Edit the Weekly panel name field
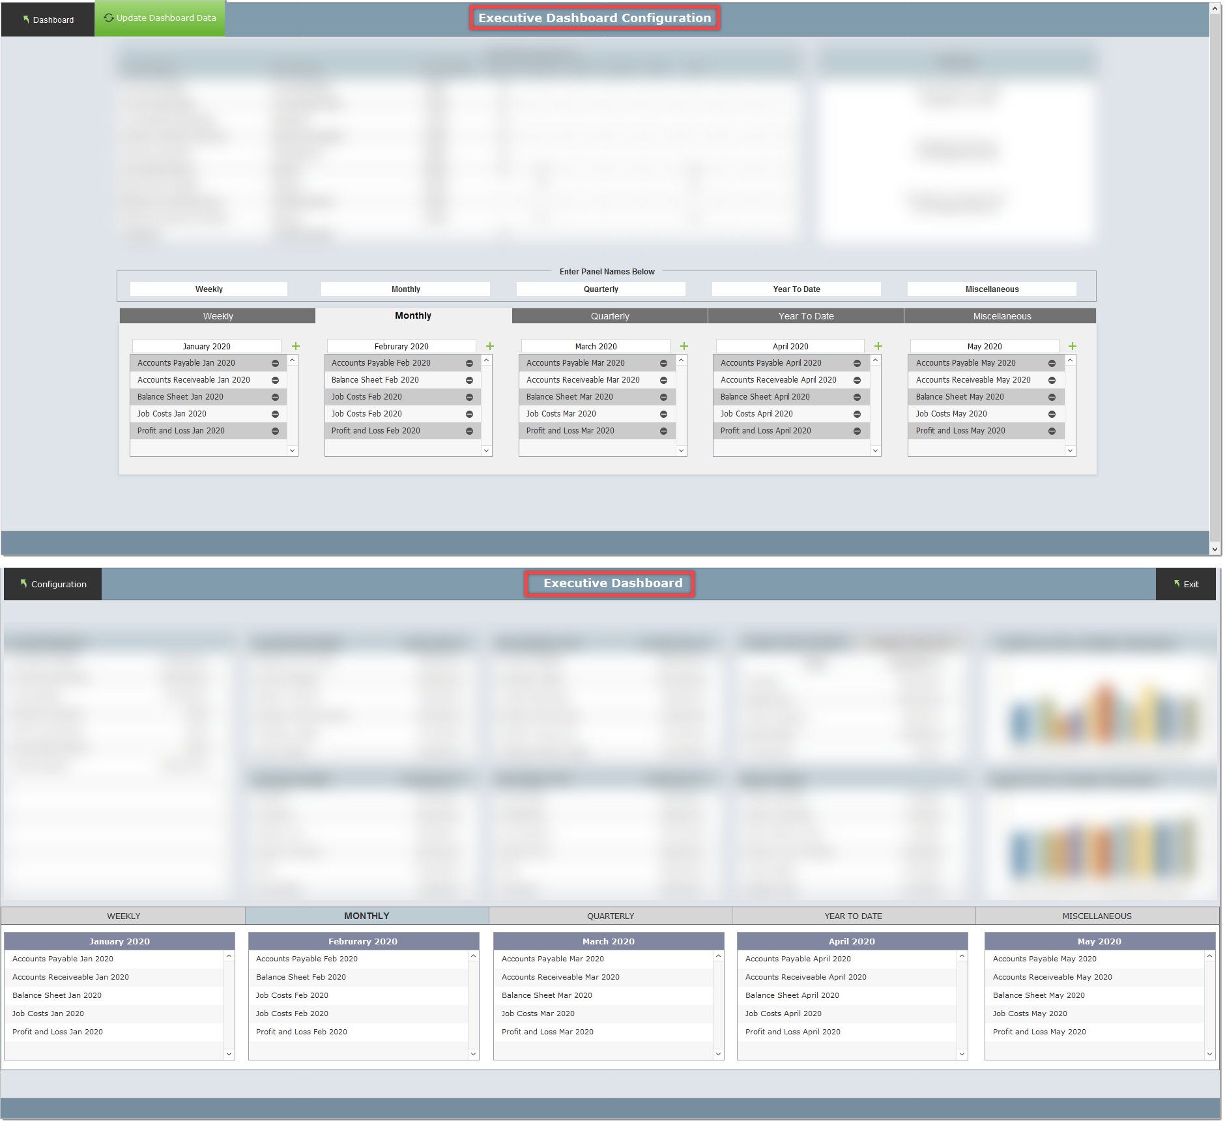This screenshot has height=1123, width=1225. [x=209, y=289]
